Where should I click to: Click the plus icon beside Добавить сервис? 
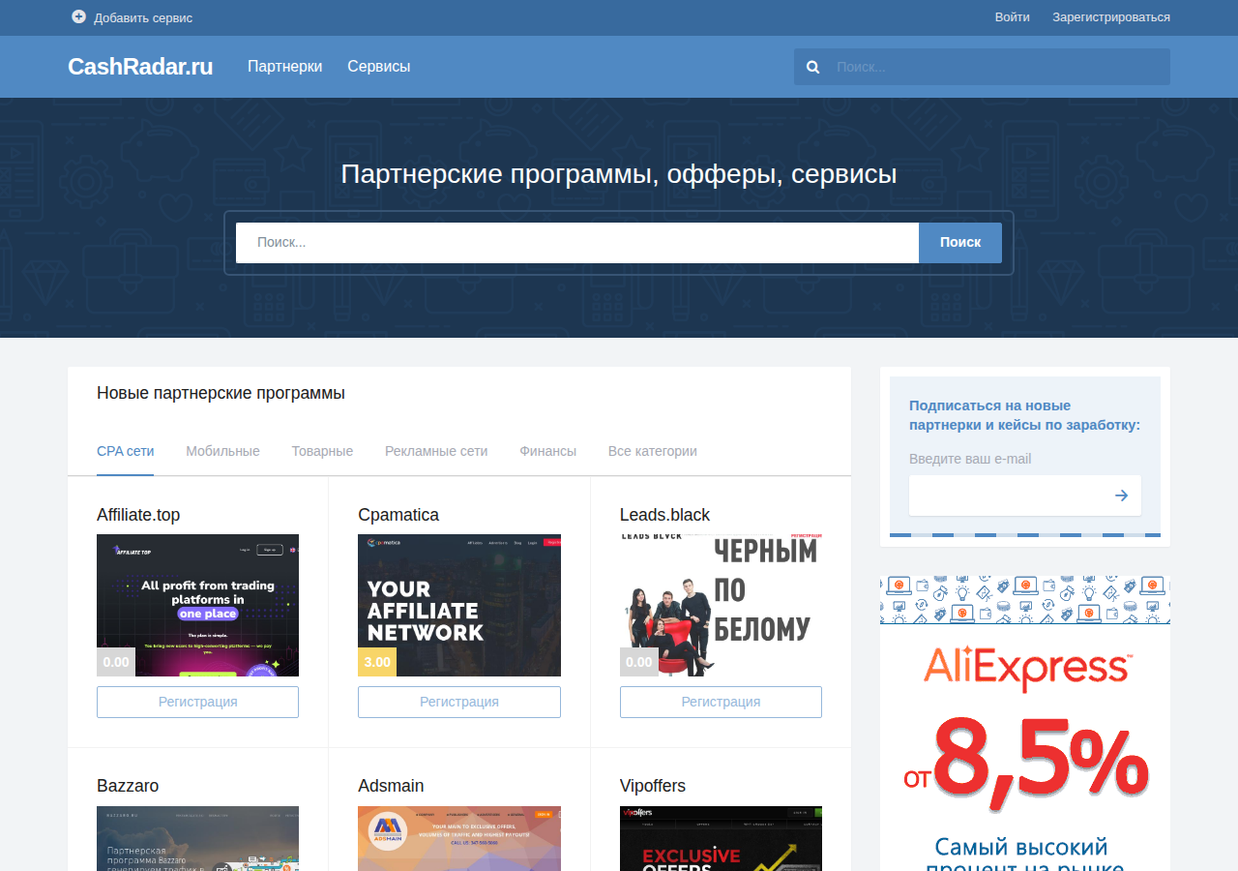[x=78, y=16]
